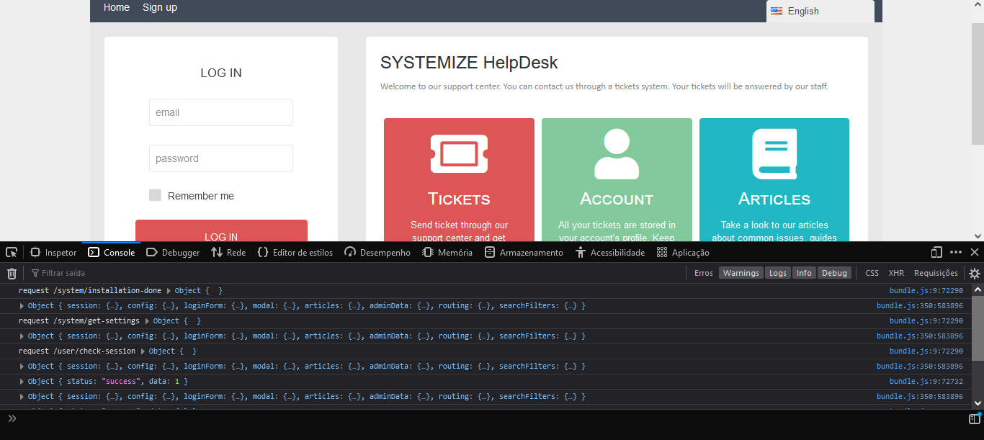Click the US flag language icon
This screenshot has height=440, width=984.
777,11
